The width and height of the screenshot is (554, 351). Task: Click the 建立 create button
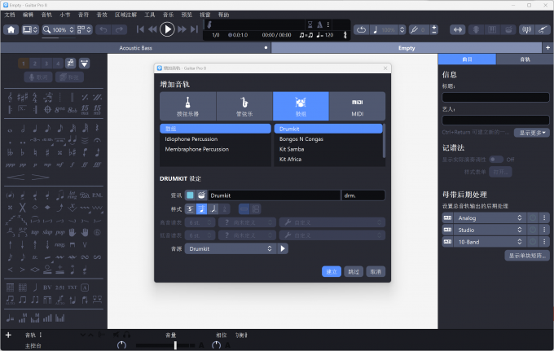coord(332,271)
